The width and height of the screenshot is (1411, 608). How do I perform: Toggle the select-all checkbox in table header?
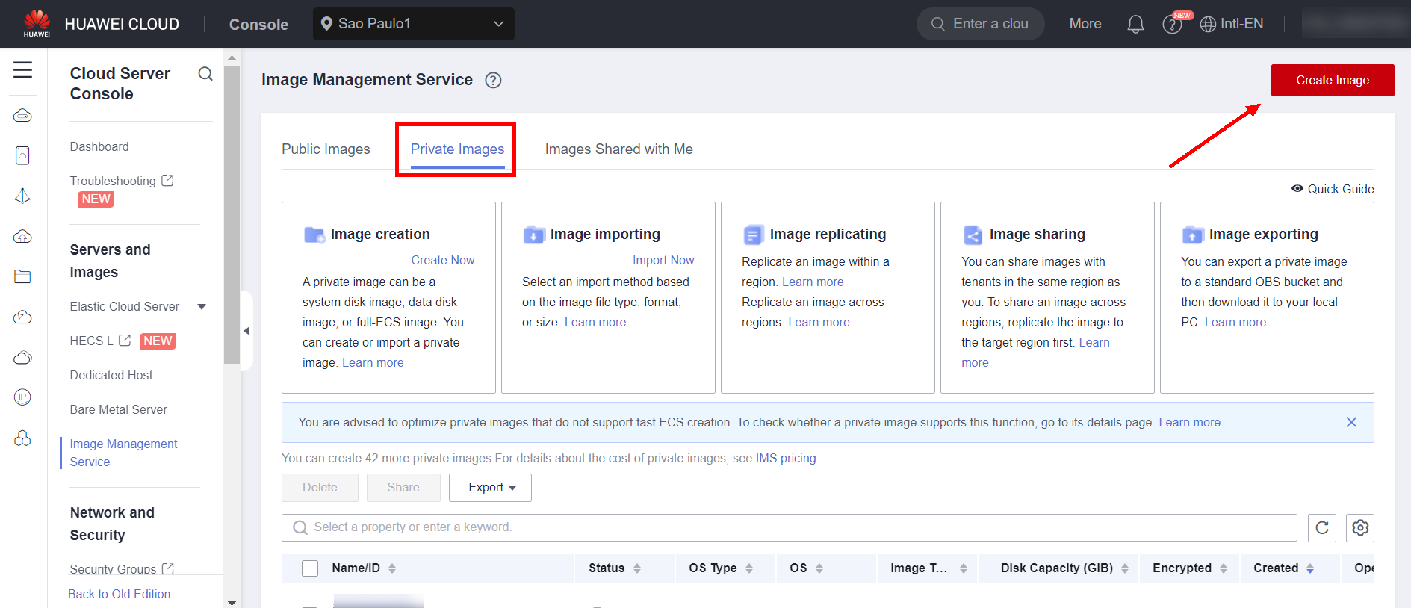coord(310,568)
